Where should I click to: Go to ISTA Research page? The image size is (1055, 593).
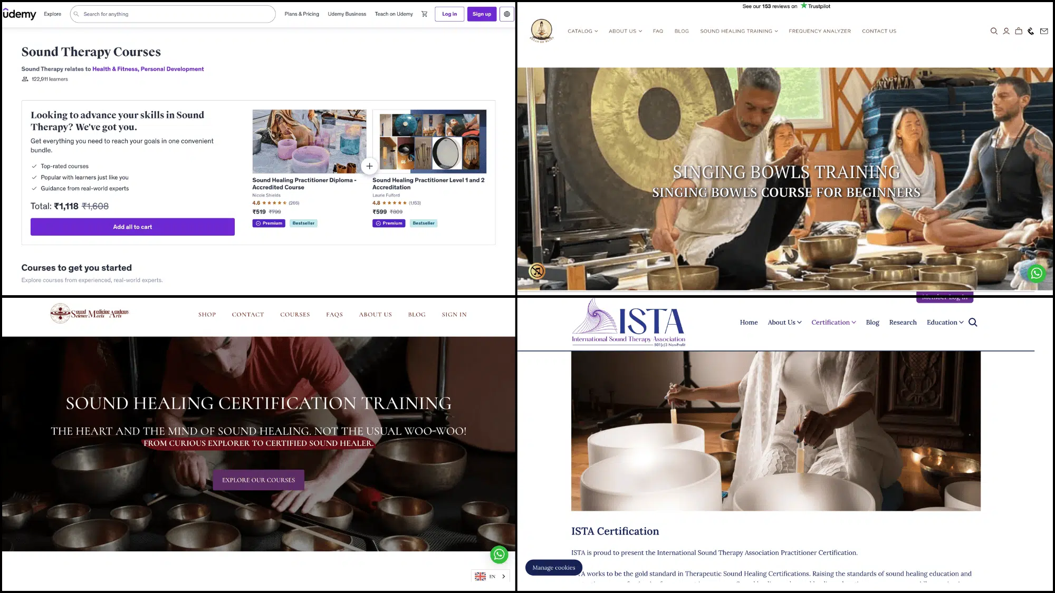[x=903, y=323]
